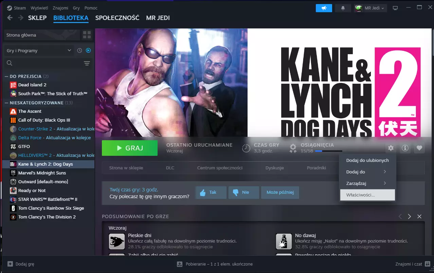Click Pieskie dni achievement icon
Screen dimensions: 434x273
click(117, 241)
